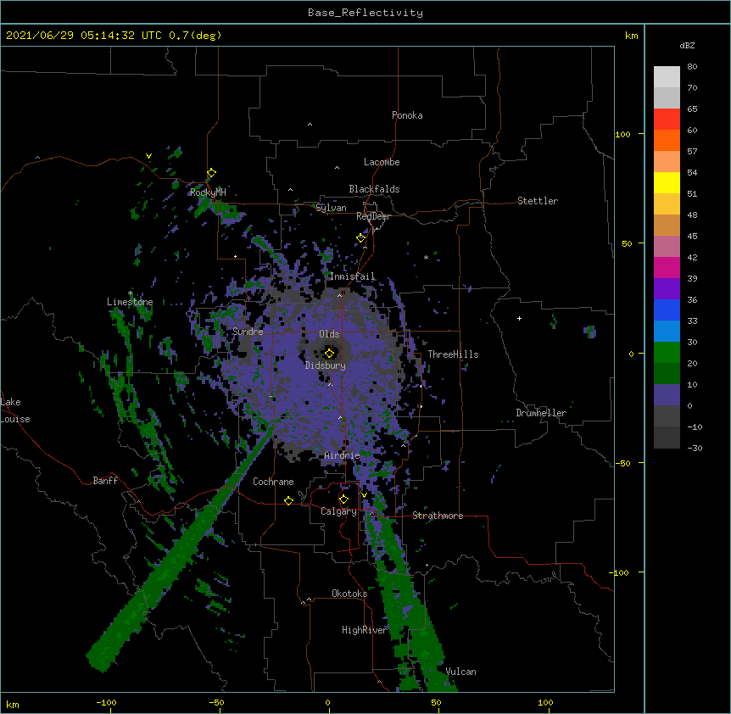
Task: Click the Base_Reflectivity title
Action: [x=365, y=13]
